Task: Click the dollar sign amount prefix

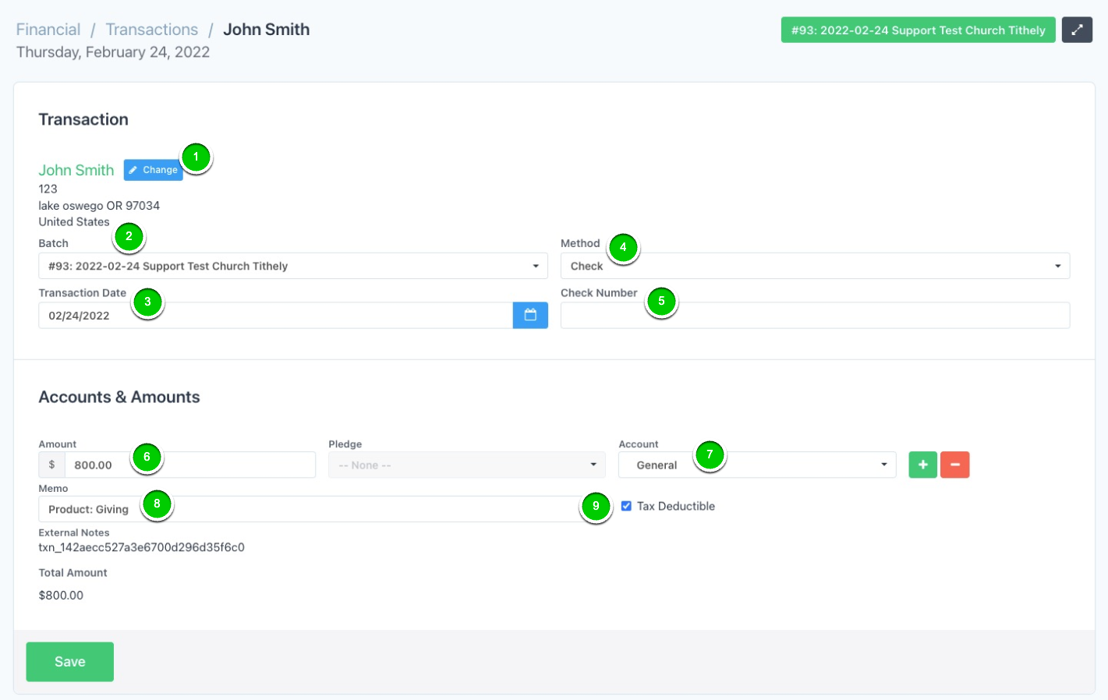Action: point(52,465)
